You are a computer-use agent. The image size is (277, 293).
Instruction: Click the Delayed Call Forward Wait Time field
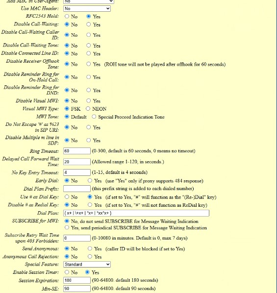77,162
